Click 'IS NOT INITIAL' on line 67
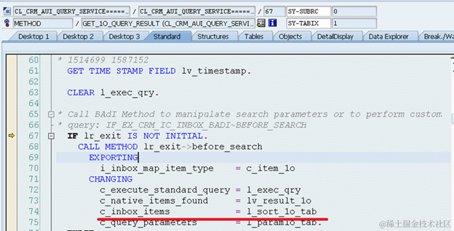Viewport: 454px width, 231px height. (x=165, y=136)
